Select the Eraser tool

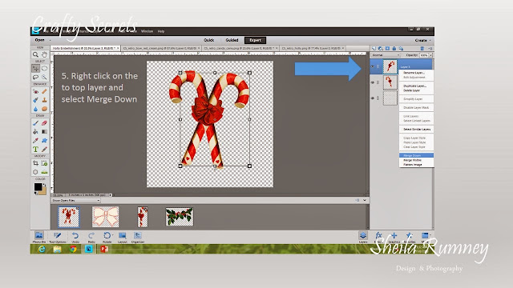pyautogui.click(x=44, y=123)
